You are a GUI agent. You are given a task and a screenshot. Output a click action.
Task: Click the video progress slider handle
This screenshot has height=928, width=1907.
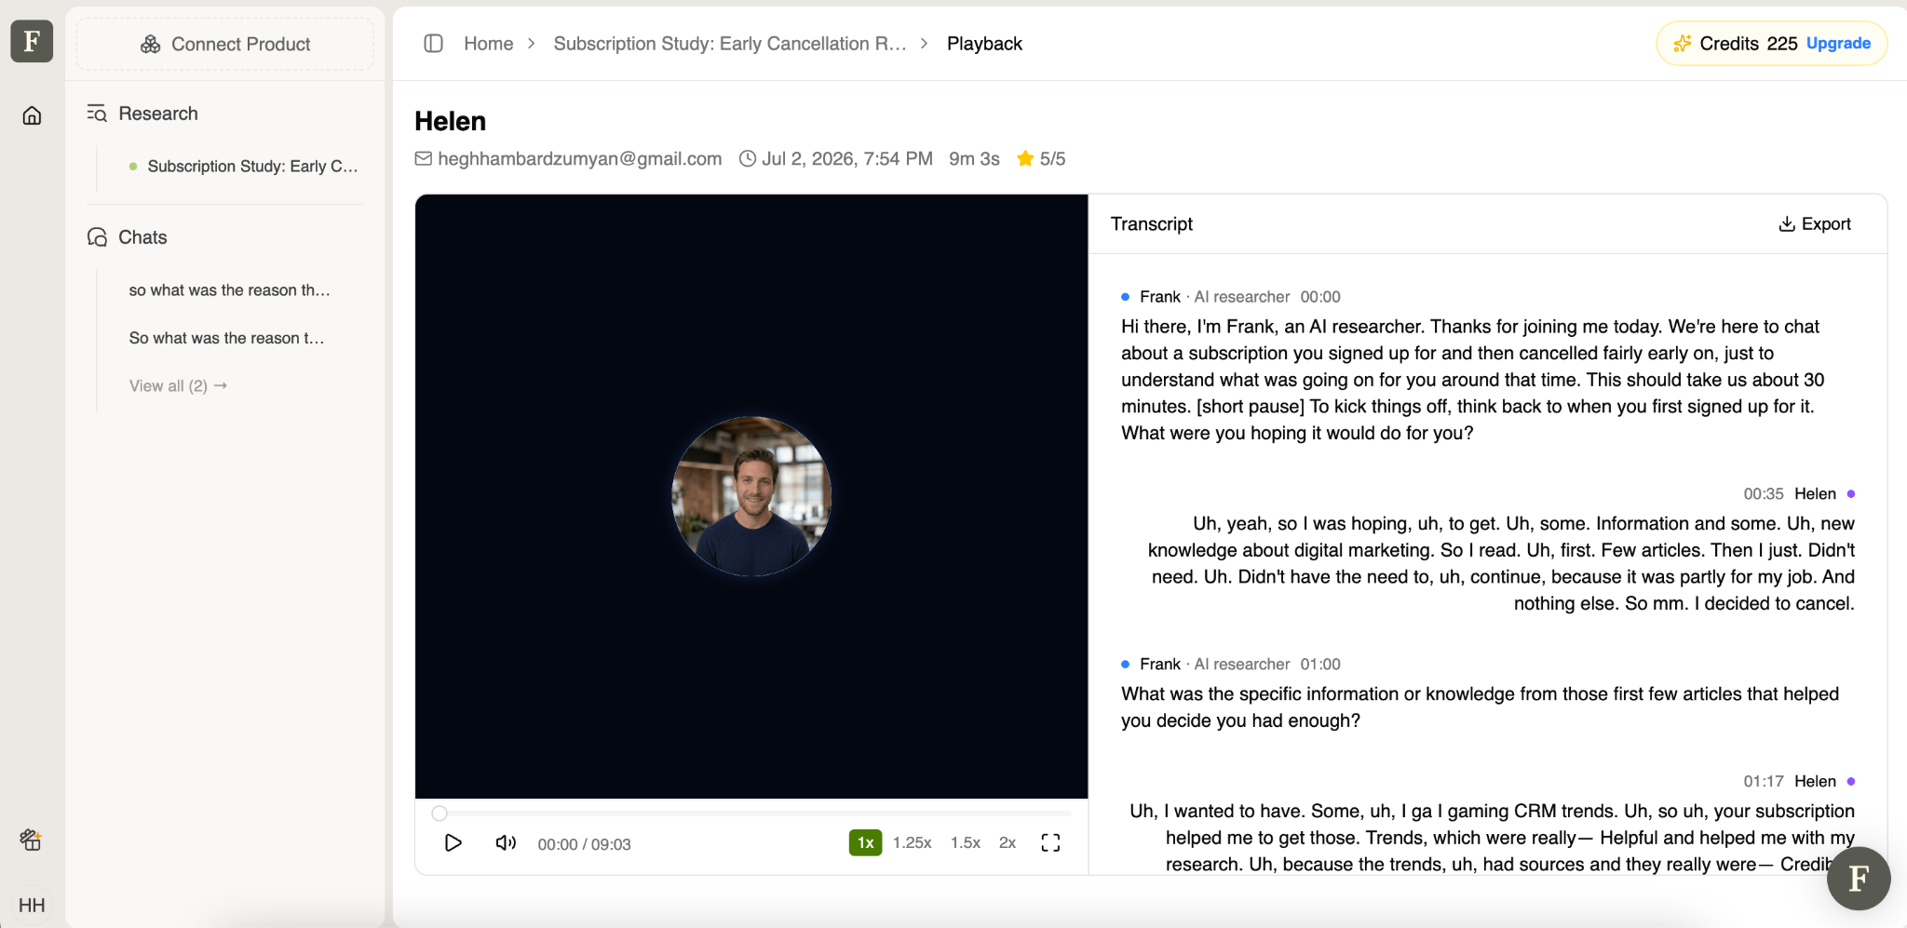point(440,814)
